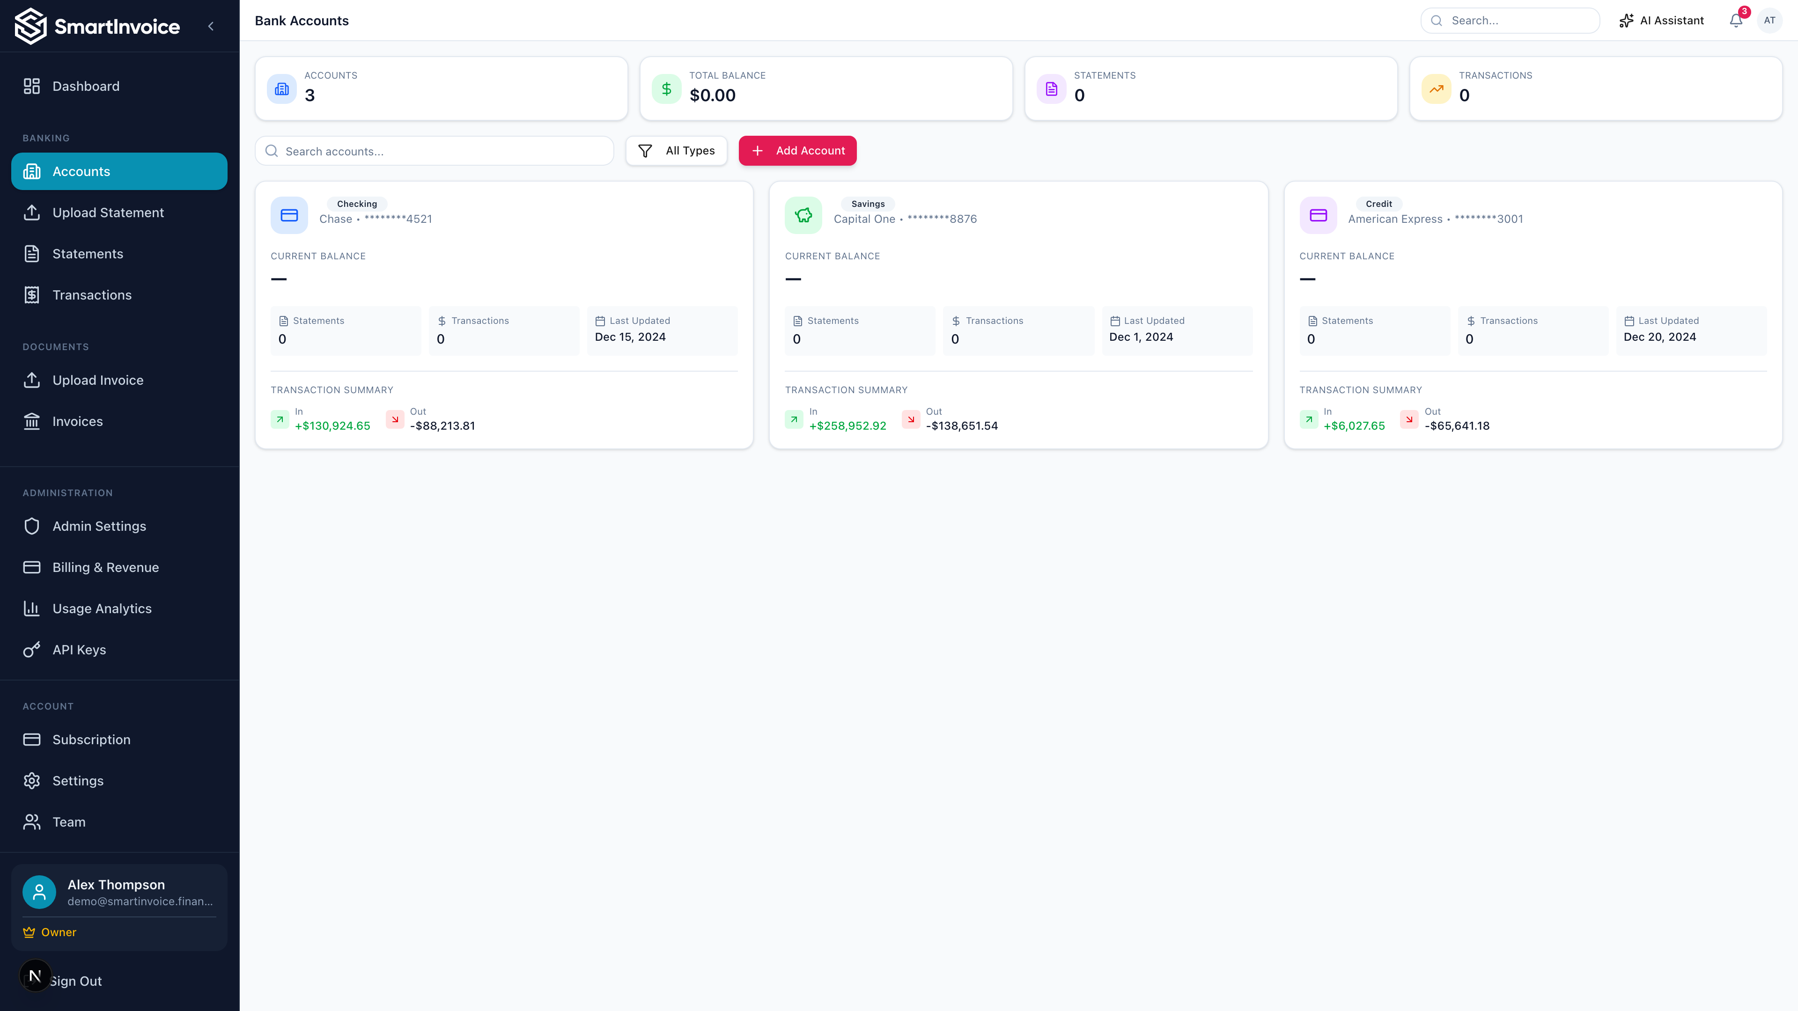Go to Transactions in sidebar

[x=91, y=295]
